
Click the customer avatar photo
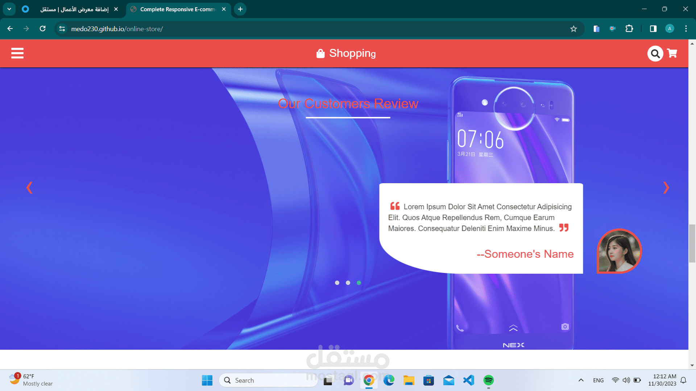tap(619, 251)
